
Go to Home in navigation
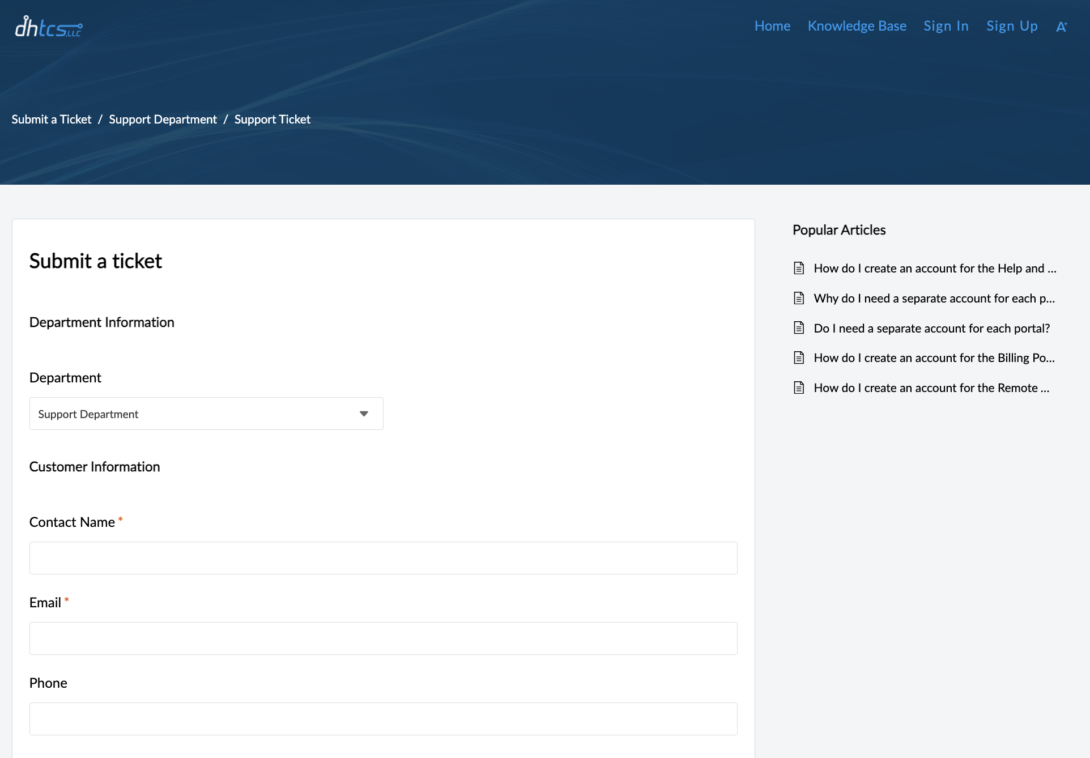coord(772,26)
